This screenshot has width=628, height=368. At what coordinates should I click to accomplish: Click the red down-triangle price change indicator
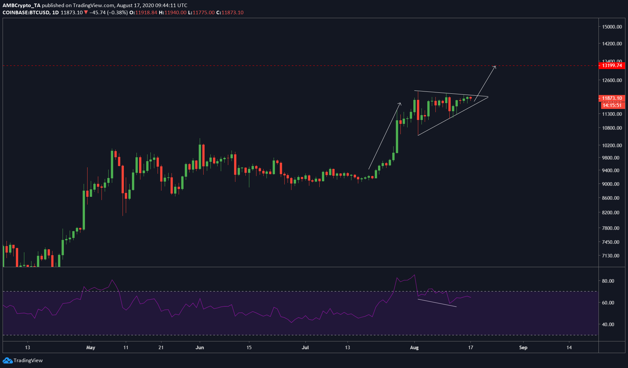click(x=86, y=12)
